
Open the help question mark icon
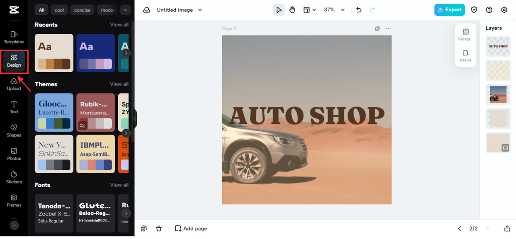tap(489, 10)
